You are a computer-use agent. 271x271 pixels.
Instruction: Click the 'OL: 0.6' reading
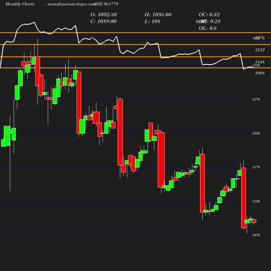pos(208,28)
